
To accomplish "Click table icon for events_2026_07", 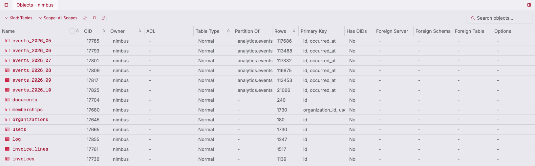I will [x=7, y=61].
